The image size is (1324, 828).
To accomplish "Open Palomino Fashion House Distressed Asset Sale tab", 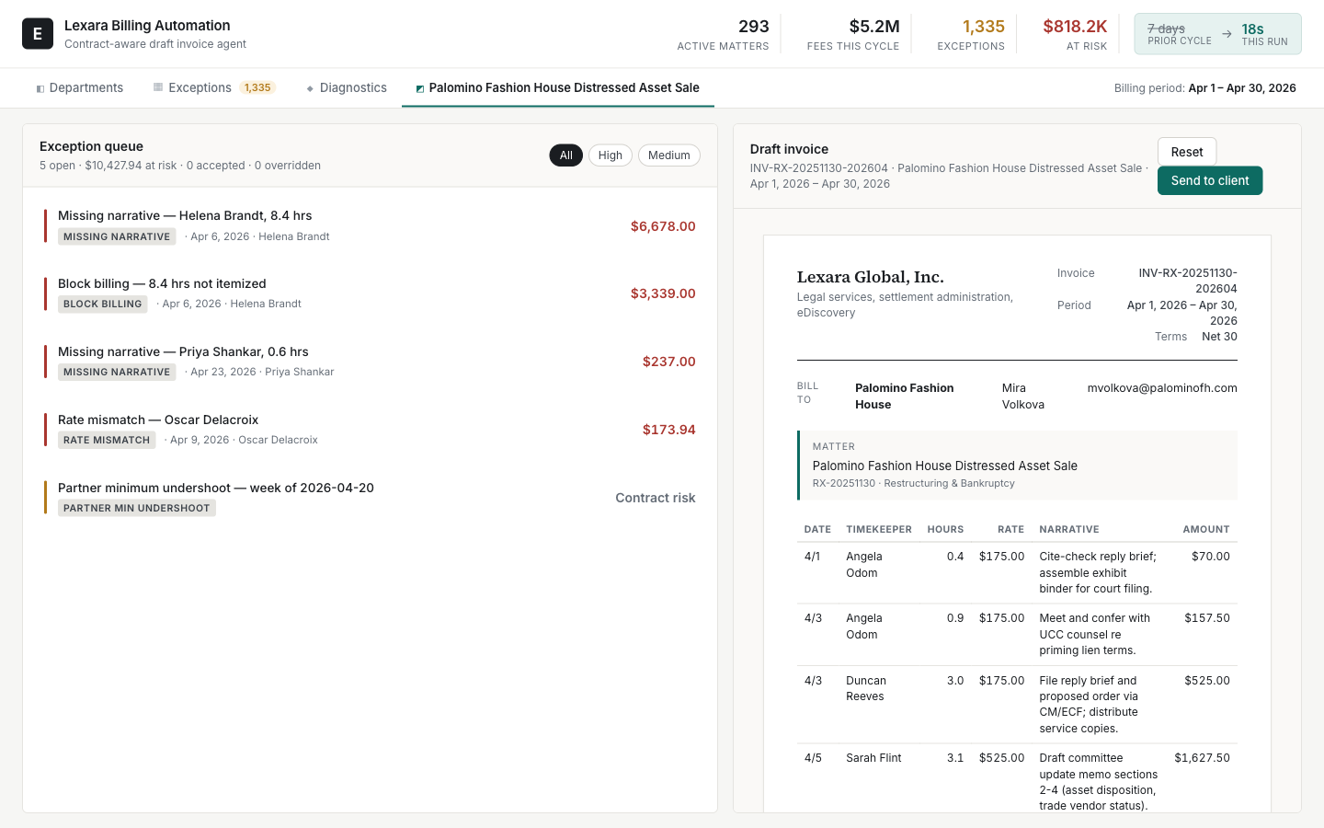I will [558, 87].
